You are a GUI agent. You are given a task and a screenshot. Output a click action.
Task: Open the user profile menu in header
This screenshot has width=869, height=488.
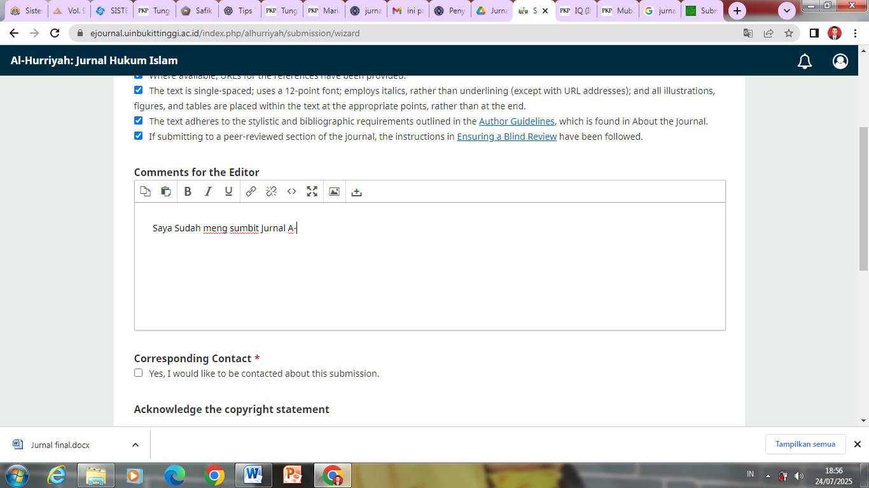coord(840,61)
